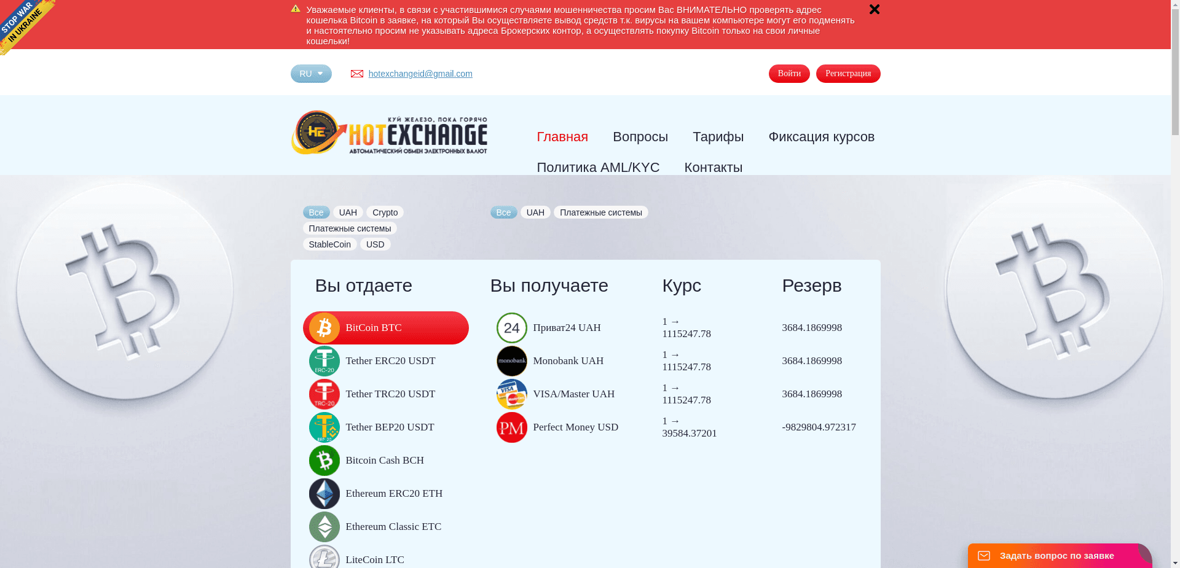This screenshot has width=1180, height=568.
Task: Open the RU language dropdown
Action: (311, 73)
